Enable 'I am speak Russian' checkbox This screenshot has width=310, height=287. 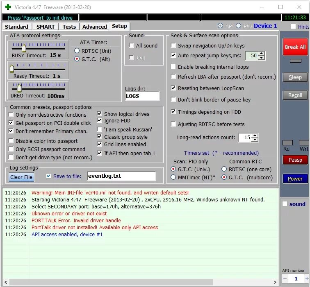tap(100, 129)
